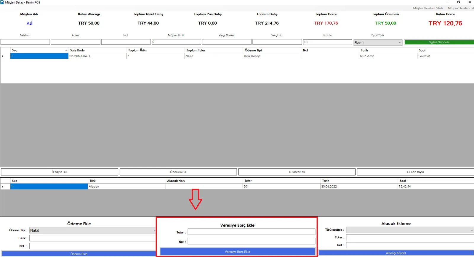Sort sales table by Sıra column header
Viewport: 474px width, 257px height.
(x=39, y=50)
